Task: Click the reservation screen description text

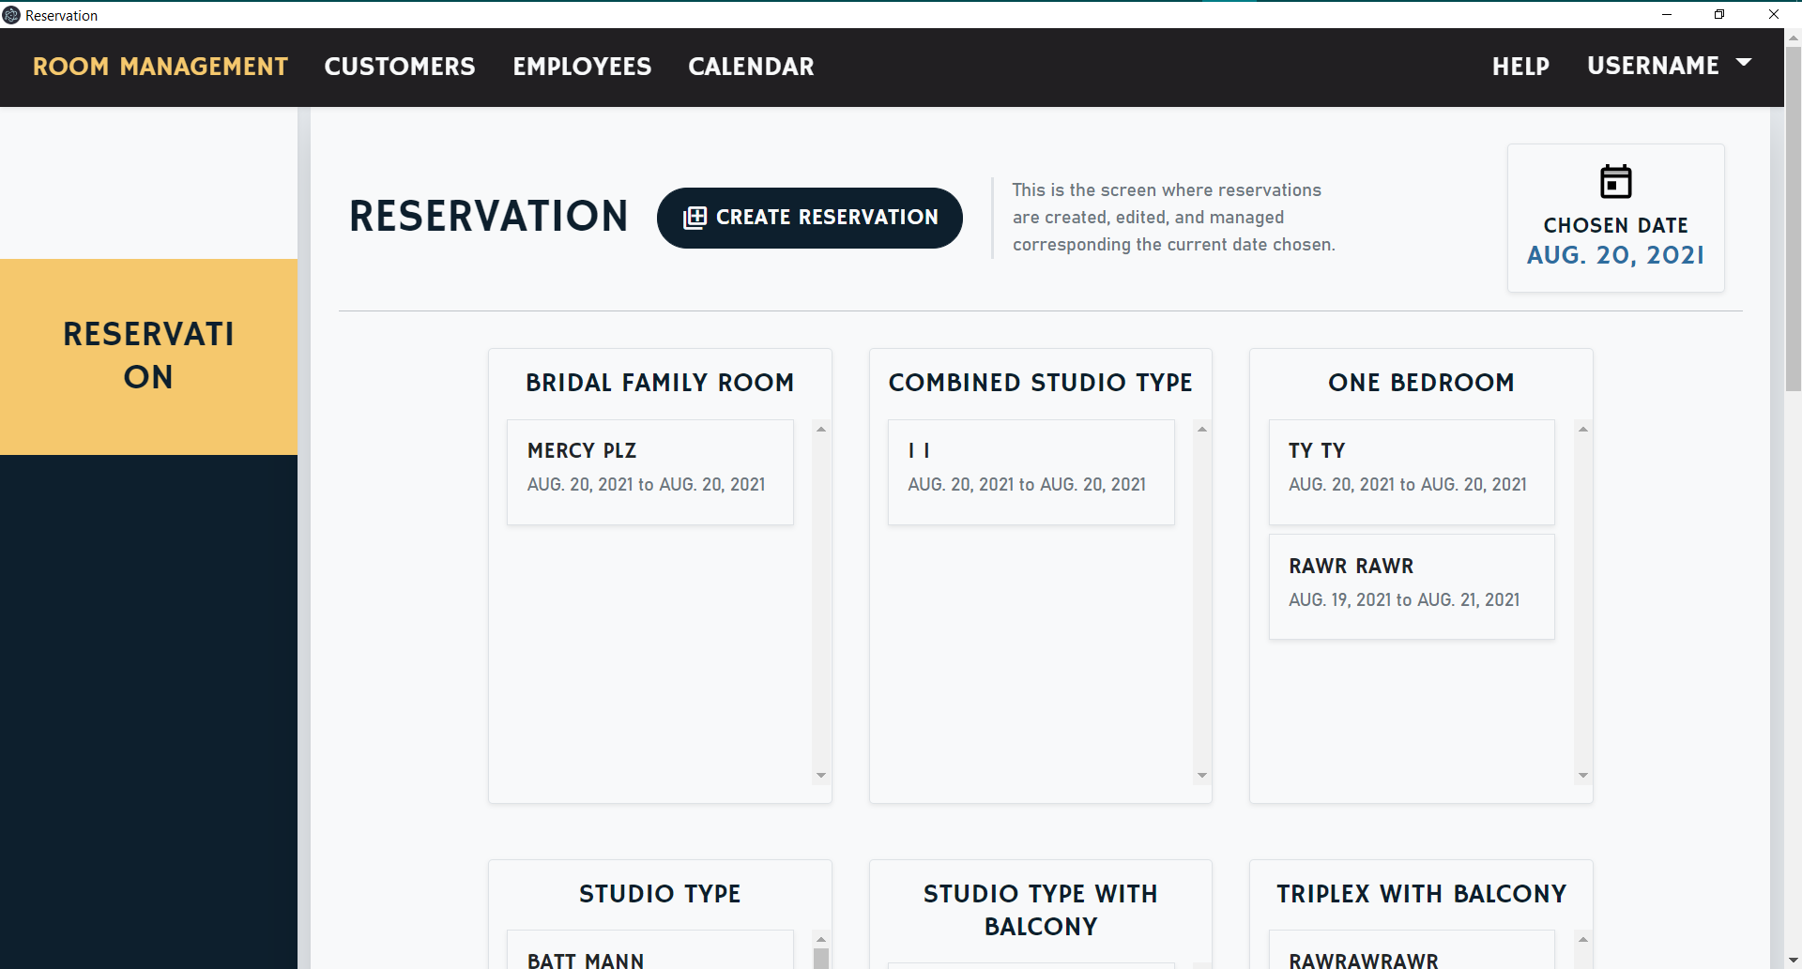Action: [1173, 218]
